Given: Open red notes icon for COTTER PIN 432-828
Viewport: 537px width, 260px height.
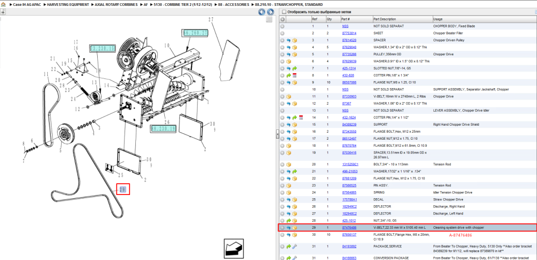Looking at the screenshot, I should 294,75.
